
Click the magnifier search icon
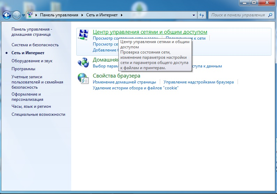270,15
